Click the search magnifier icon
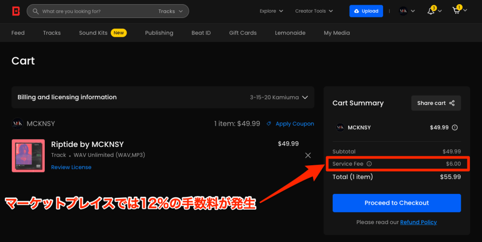Image resolution: width=482 pixels, height=242 pixels. click(x=35, y=11)
